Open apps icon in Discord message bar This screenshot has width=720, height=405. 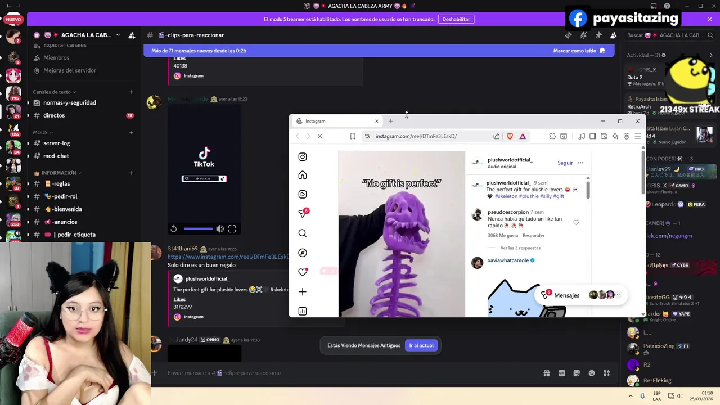pos(607,373)
